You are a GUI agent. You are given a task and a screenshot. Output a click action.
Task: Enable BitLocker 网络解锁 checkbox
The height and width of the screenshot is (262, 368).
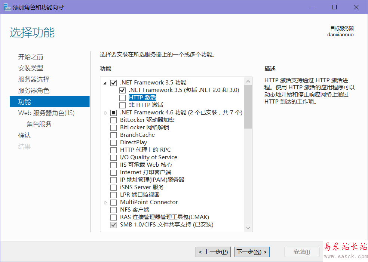[113, 127]
